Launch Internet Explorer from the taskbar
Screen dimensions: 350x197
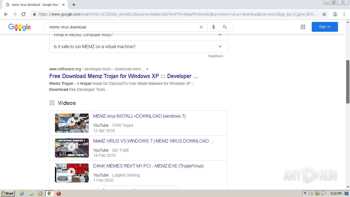click(x=22, y=193)
